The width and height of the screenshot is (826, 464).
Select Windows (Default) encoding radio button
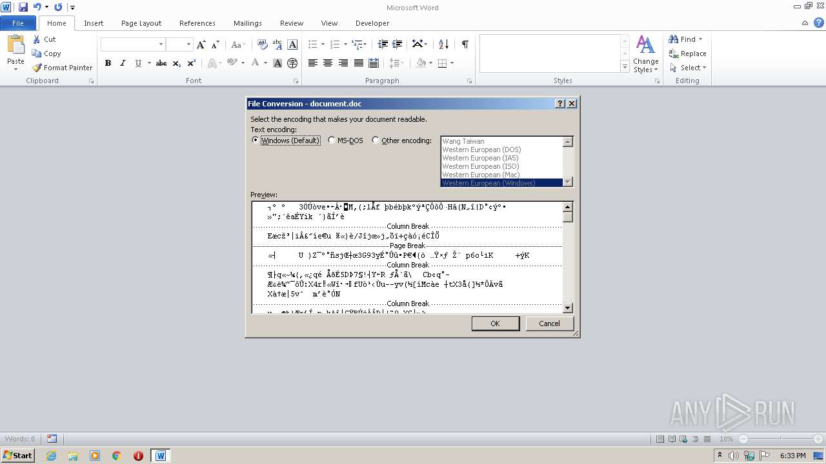[256, 140]
